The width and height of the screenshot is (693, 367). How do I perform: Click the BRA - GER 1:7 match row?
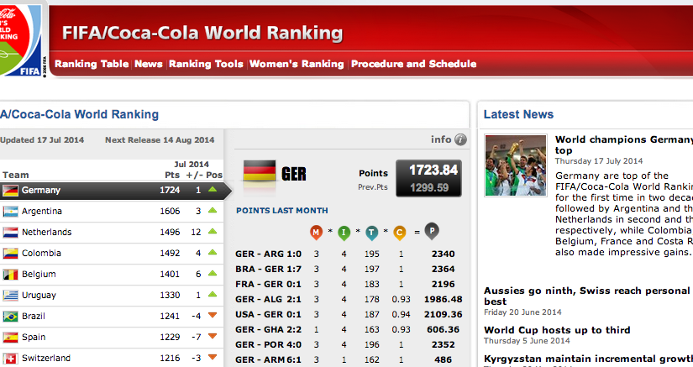(349, 270)
